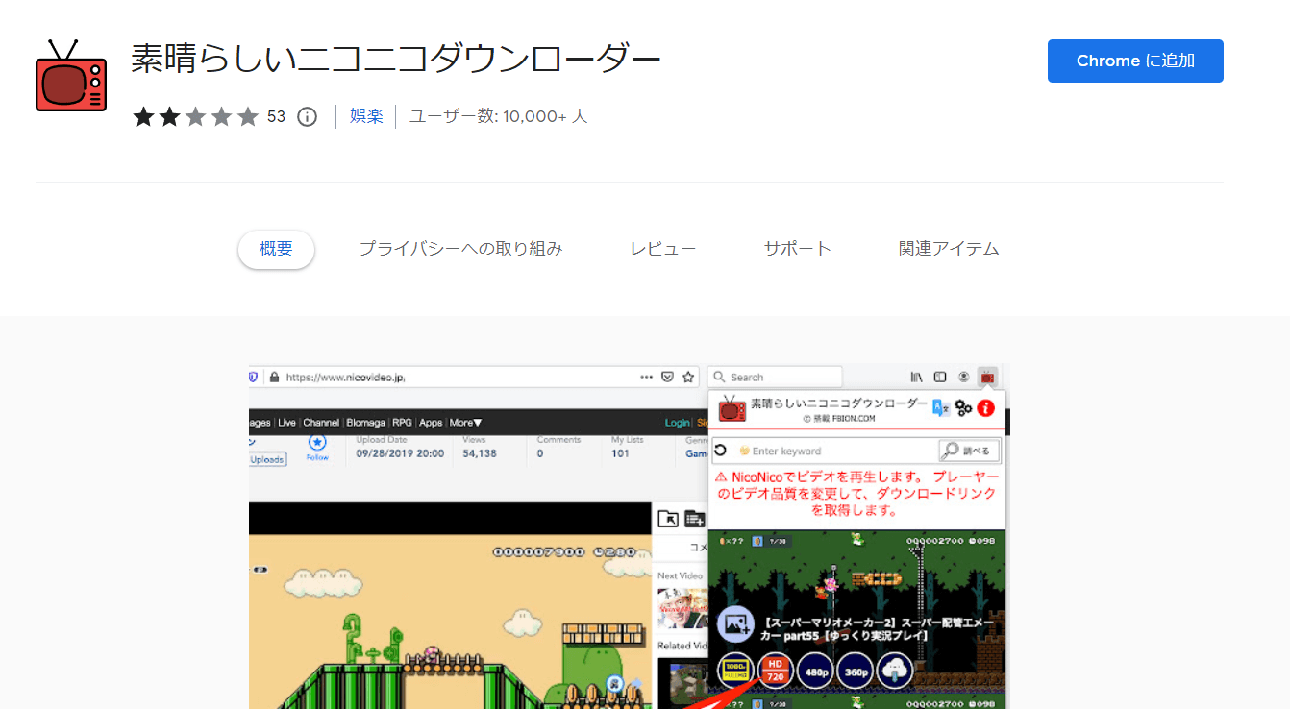Click 360p quality button in preview screenshot
The width and height of the screenshot is (1290, 709).
point(855,671)
